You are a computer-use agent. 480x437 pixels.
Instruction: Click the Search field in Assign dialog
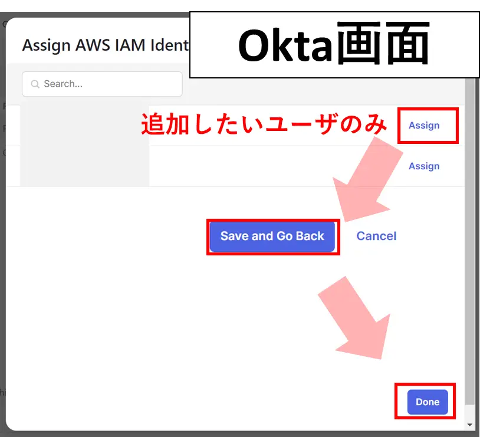tap(102, 84)
